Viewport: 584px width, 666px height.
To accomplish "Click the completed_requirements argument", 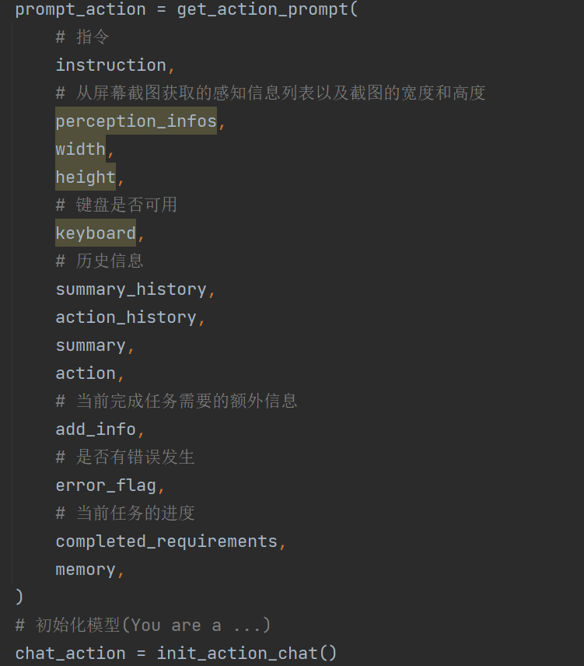I will (x=166, y=542).
